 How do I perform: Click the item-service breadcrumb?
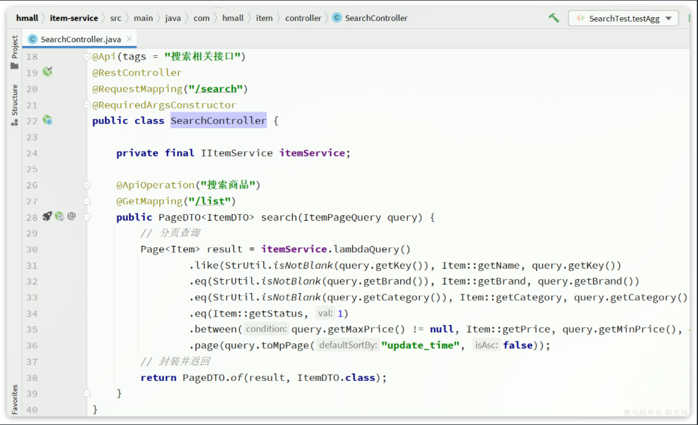pyautogui.click(x=74, y=18)
